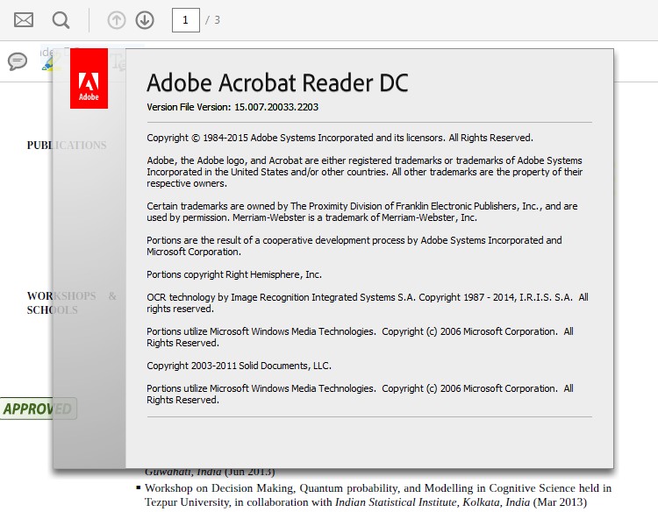Click the OCR technology I.R.I.S. paragraph
This screenshot has height=512, width=658.
368,302
